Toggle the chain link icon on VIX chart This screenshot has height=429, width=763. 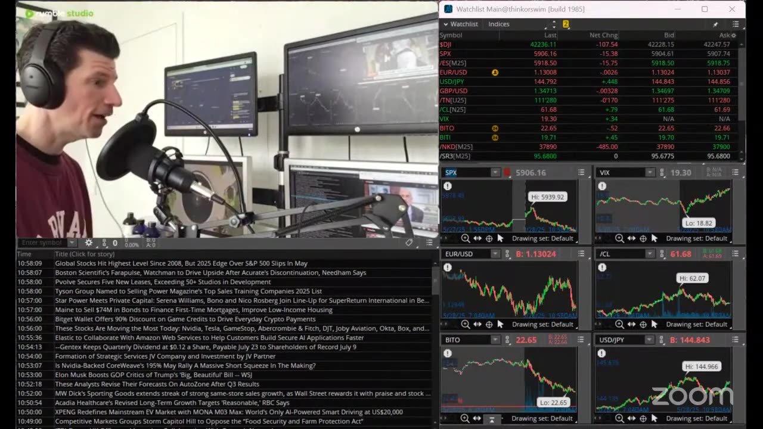tap(662, 173)
